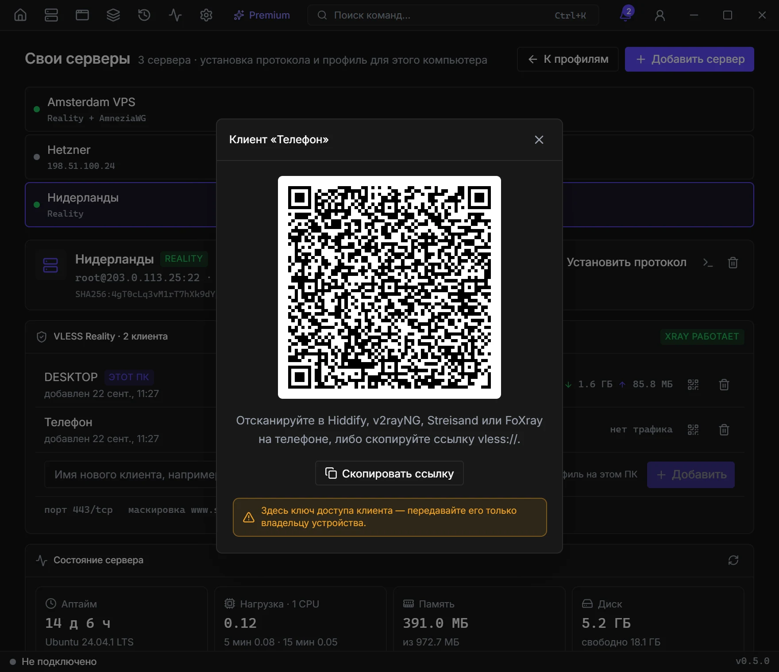Image resolution: width=779 pixels, height=672 pixels.
Task: Open the home icon in top bar
Action: (x=20, y=15)
